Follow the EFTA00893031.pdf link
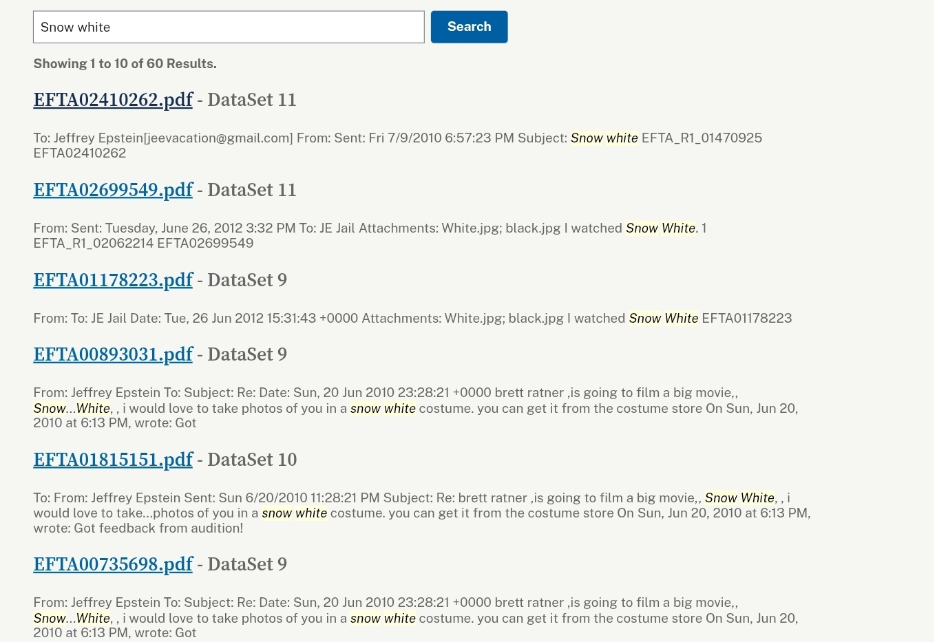The image size is (937, 642). (113, 354)
